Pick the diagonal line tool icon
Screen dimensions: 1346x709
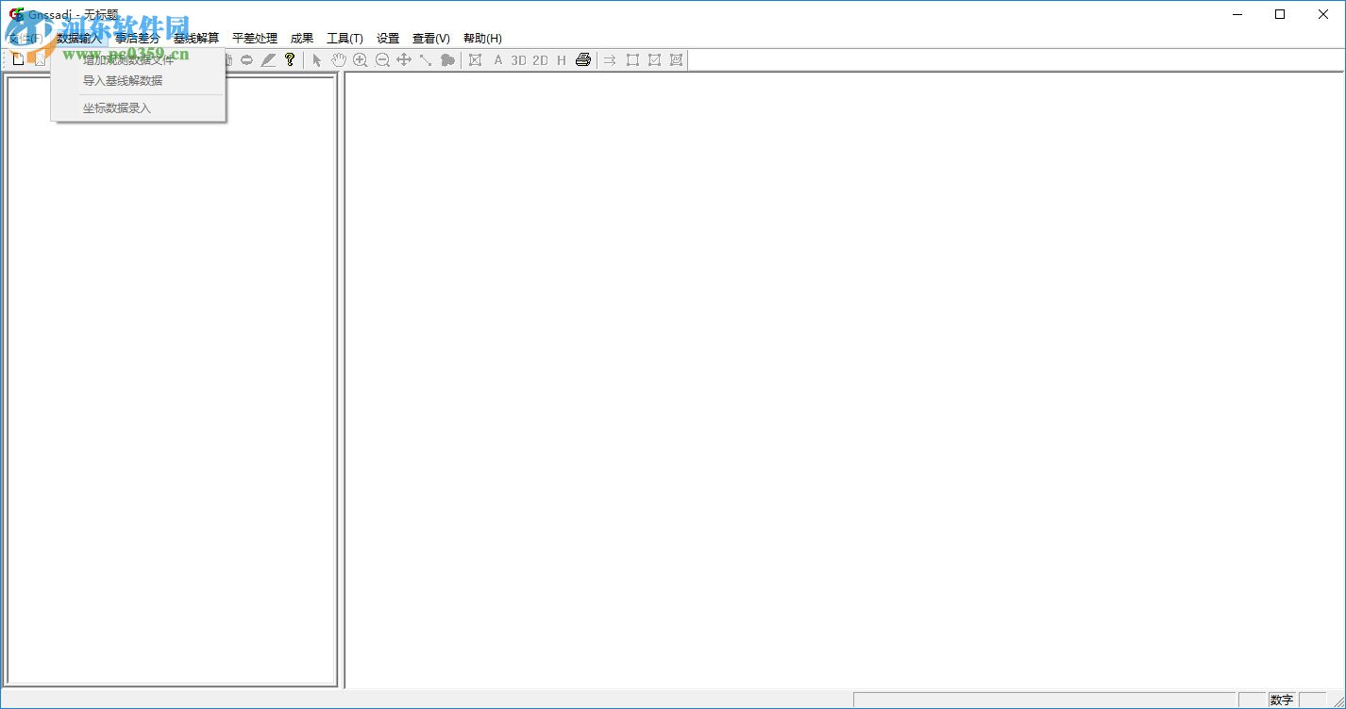[x=426, y=60]
